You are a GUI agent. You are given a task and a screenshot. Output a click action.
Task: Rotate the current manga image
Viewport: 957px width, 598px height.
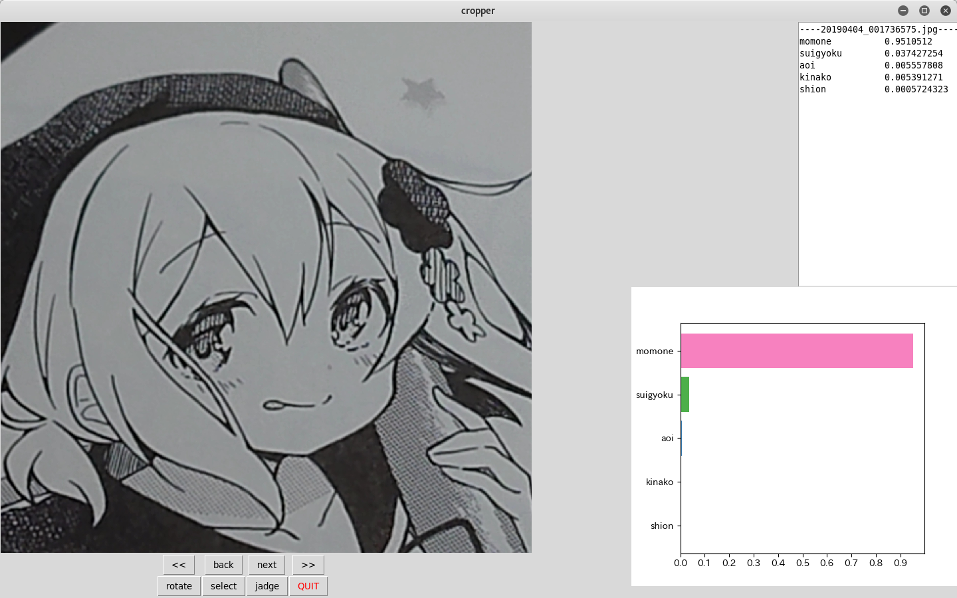178,586
